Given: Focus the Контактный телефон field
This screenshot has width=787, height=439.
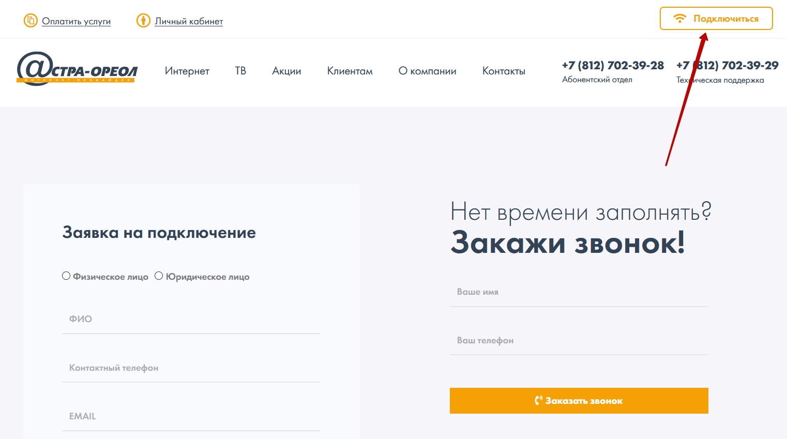Looking at the screenshot, I should coord(191,368).
